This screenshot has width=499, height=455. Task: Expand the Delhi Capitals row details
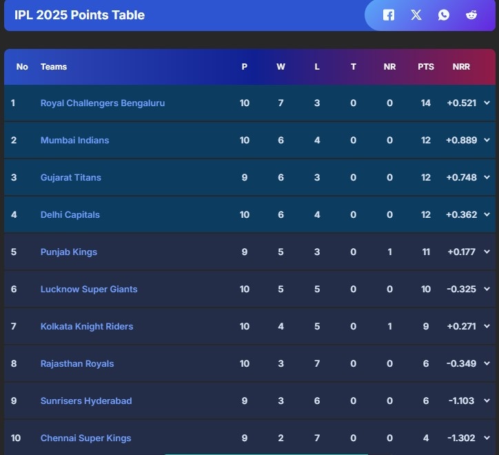point(487,214)
